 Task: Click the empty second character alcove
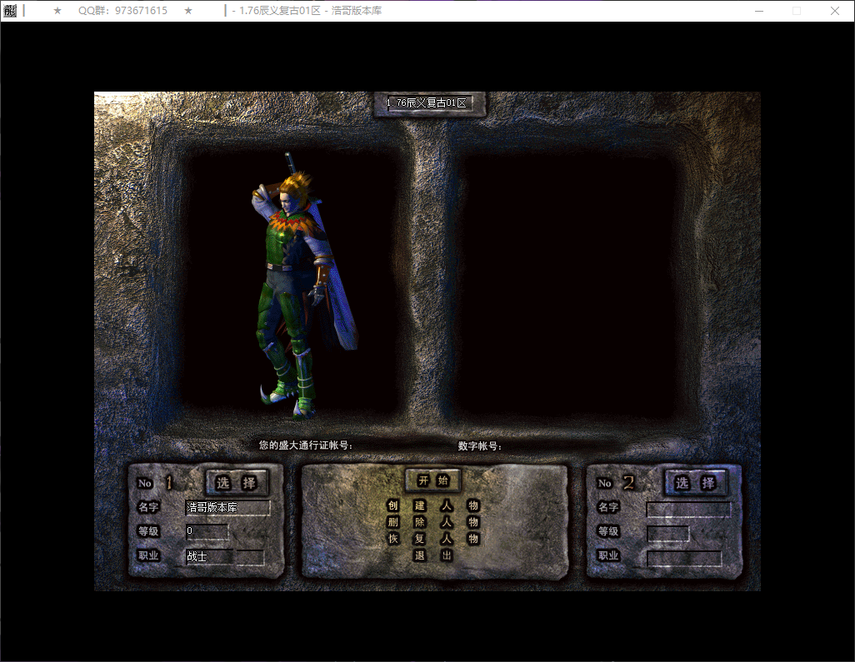point(567,283)
